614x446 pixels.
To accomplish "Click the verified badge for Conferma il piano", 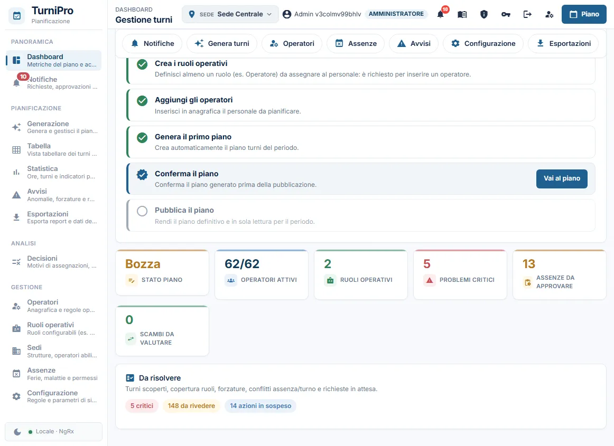I will pyautogui.click(x=142, y=175).
